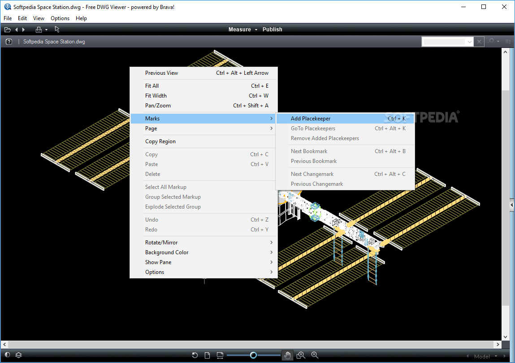The image size is (515, 363).
Task: Select the pan hand tool
Action: (x=287, y=355)
